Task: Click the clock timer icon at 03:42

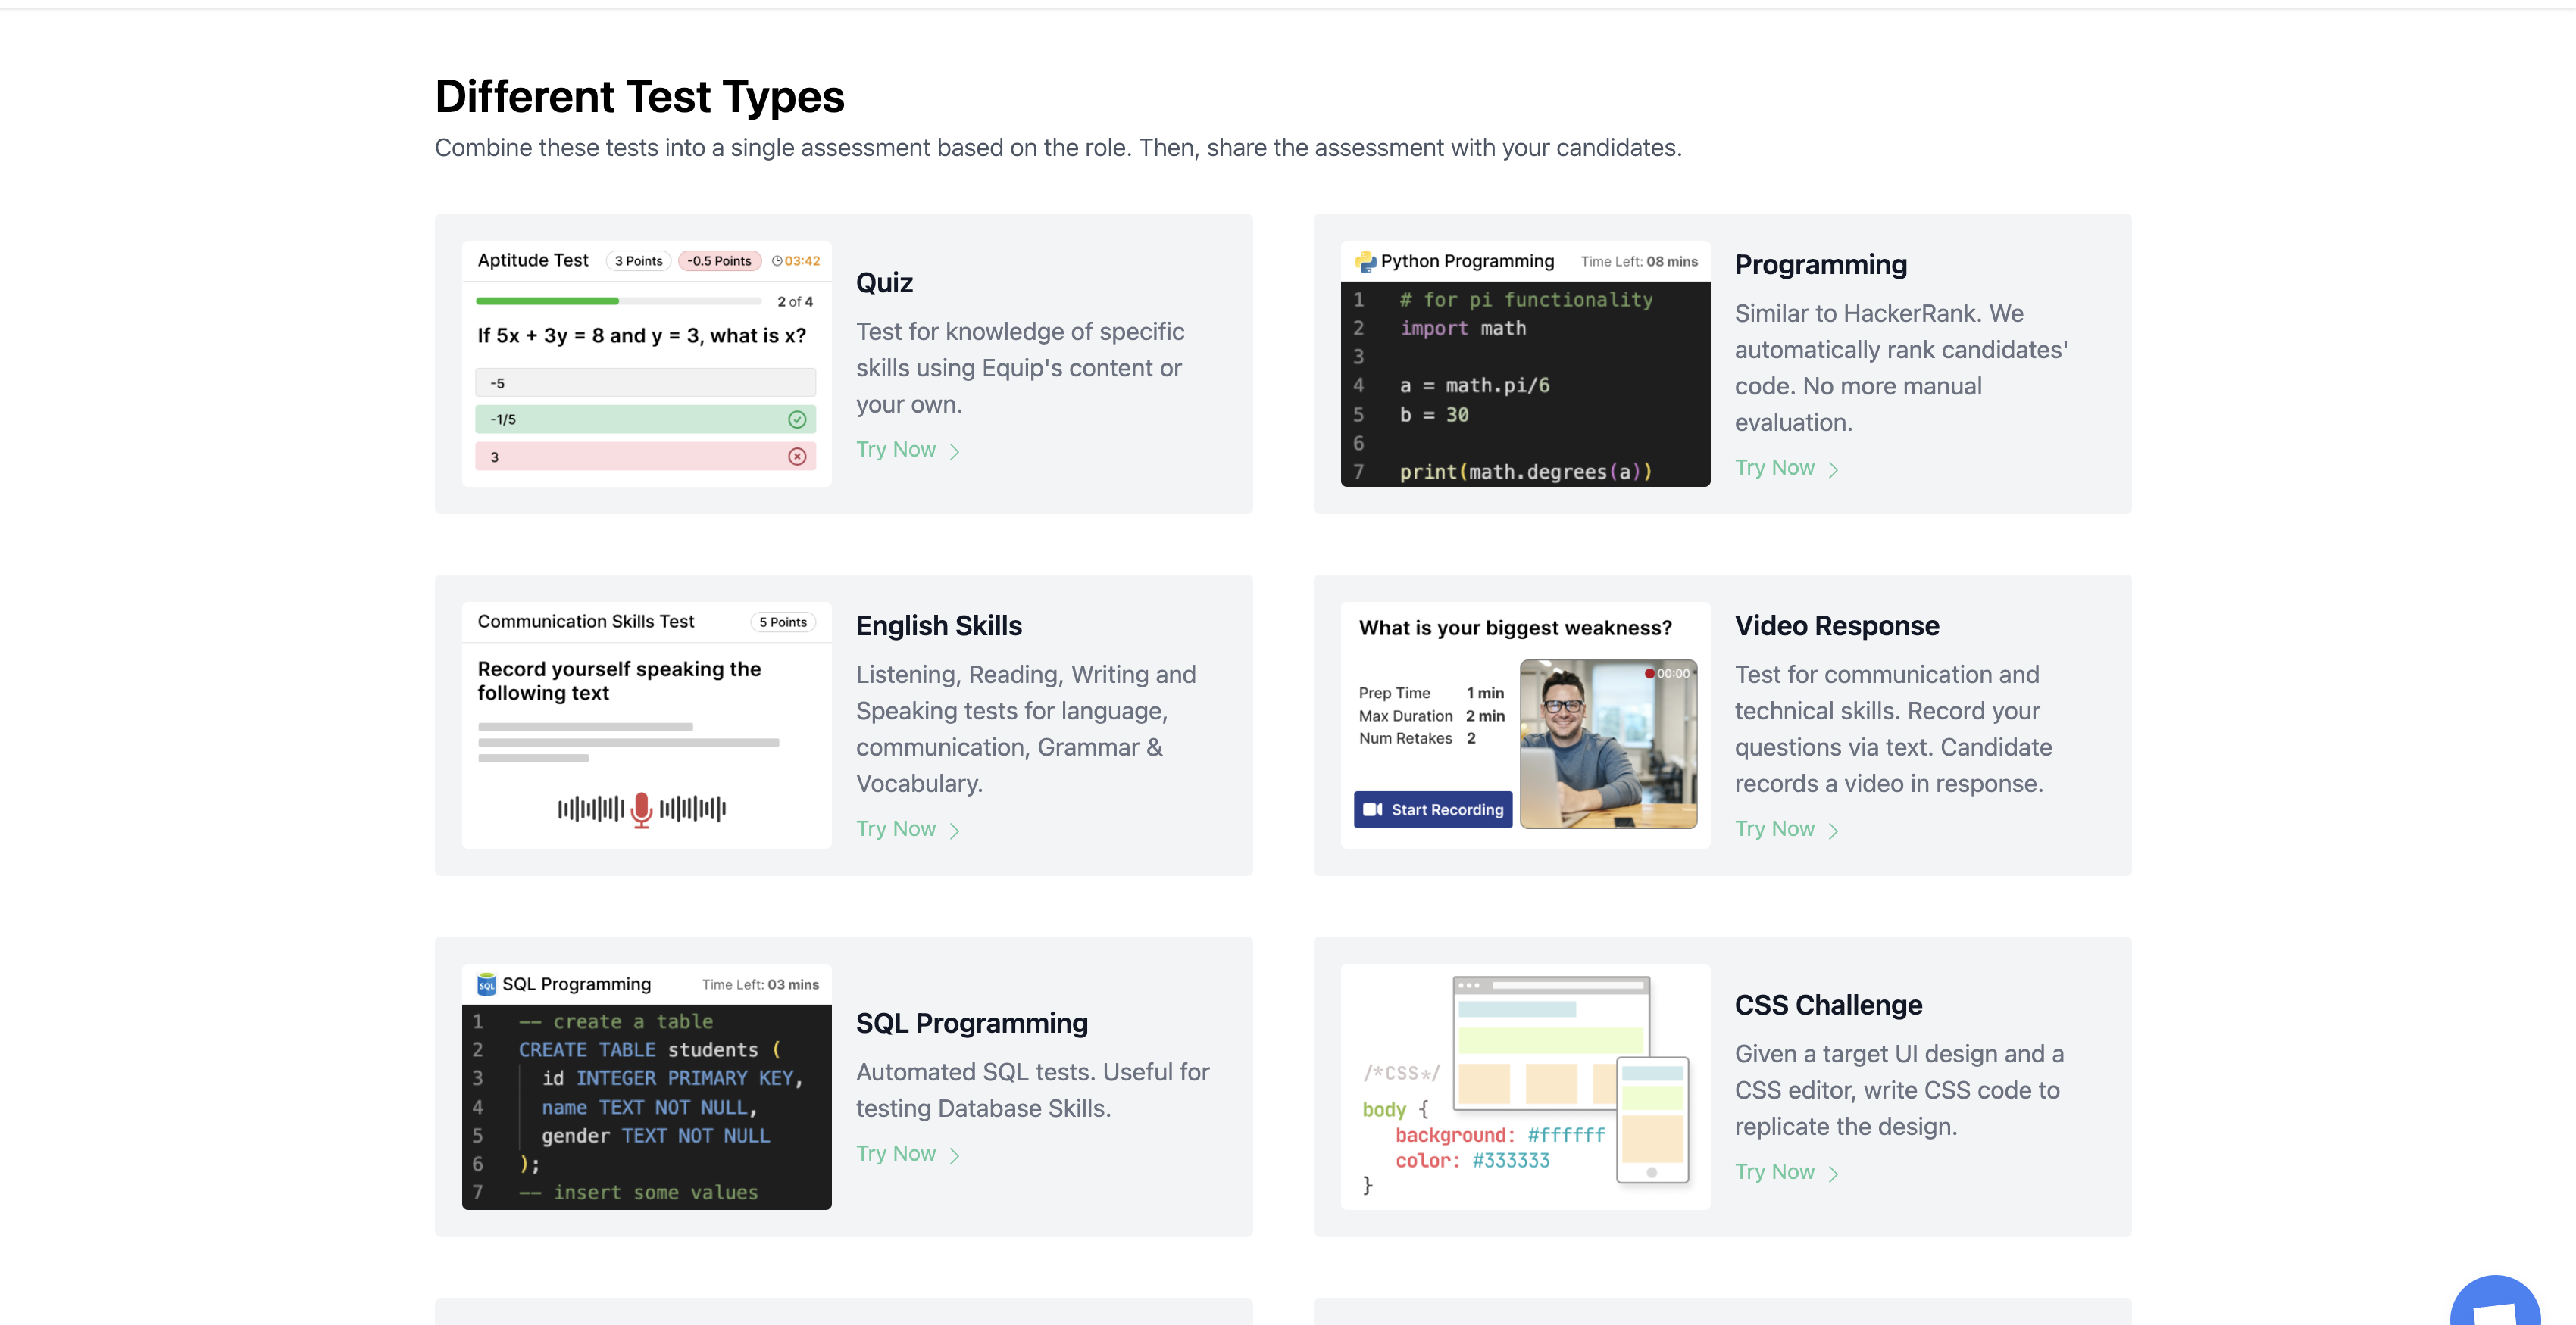Action: 777,260
